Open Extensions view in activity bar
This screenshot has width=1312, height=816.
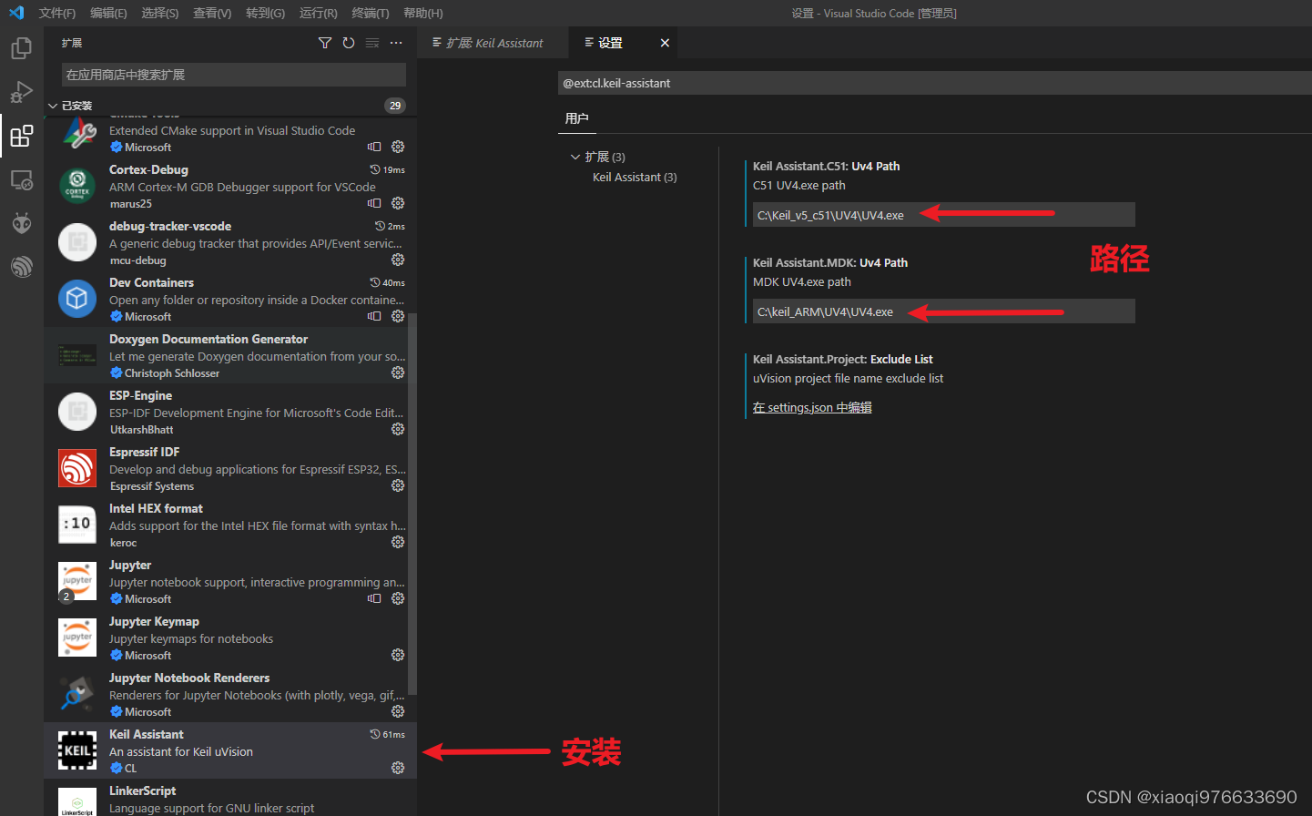click(x=21, y=137)
